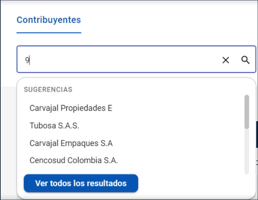Click the scrollbar track below the thumb
This screenshot has width=258, height=200.
247,151
